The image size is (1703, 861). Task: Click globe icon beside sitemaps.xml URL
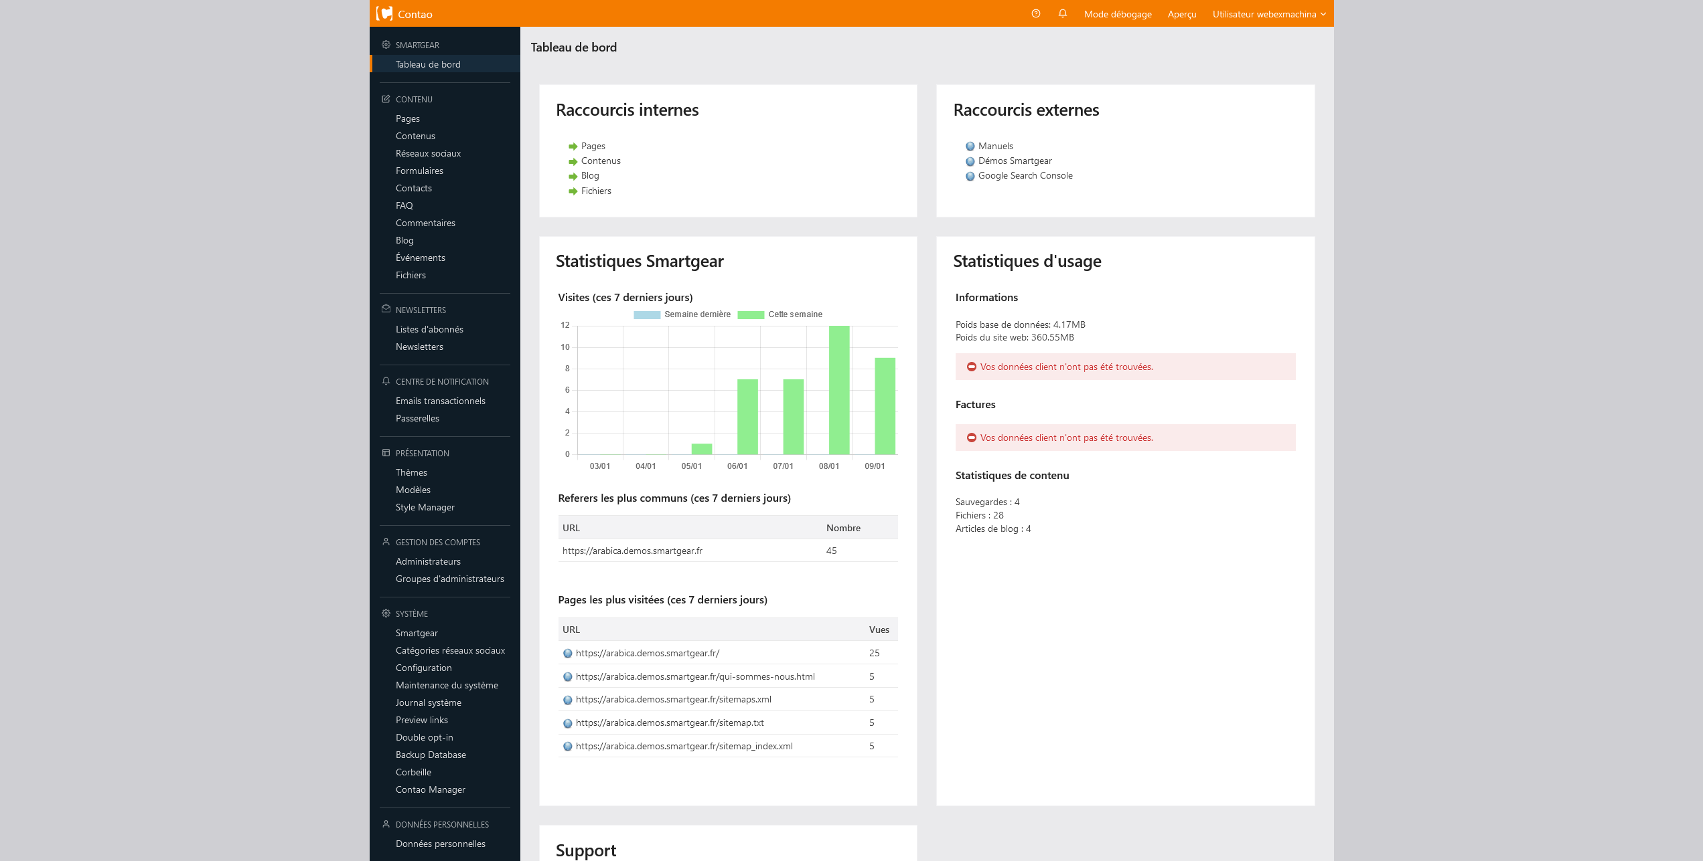point(567,700)
